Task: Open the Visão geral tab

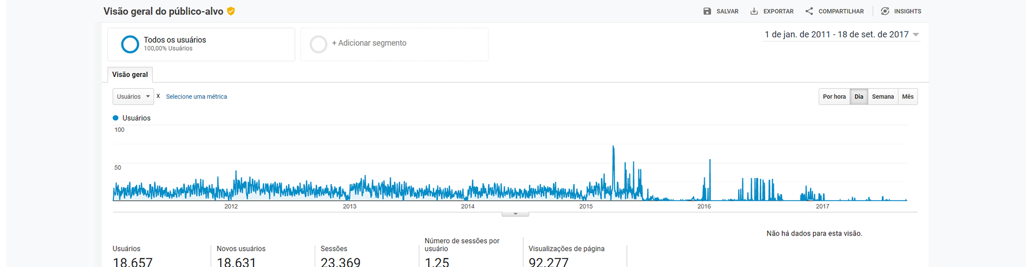Action: [x=130, y=75]
